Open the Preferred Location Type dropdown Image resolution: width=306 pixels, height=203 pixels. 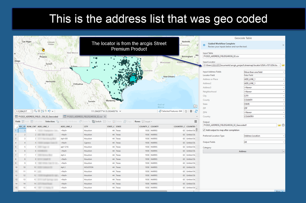click(x=264, y=136)
